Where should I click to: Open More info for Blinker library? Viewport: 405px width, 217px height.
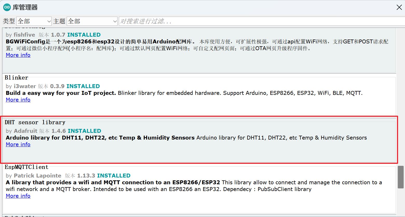18,100
